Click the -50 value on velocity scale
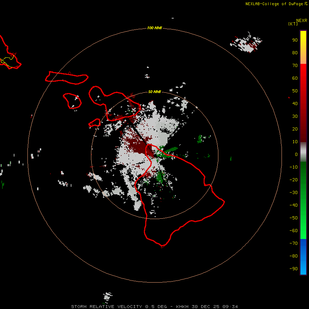This screenshot has width=309, height=309. click(x=294, y=218)
